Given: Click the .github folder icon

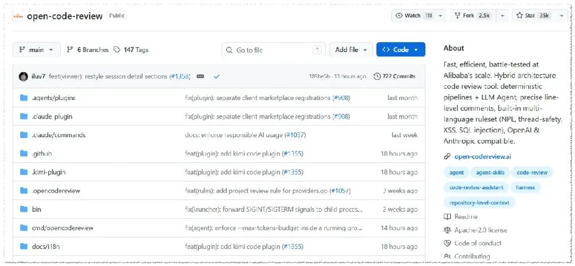Looking at the screenshot, I should point(24,154).
